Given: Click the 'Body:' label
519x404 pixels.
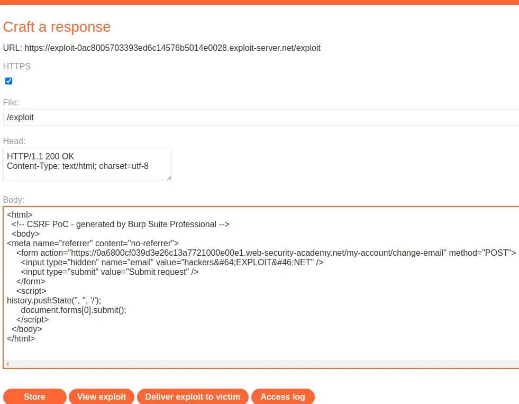Looking at the screenshot, I should pos(14,200).
